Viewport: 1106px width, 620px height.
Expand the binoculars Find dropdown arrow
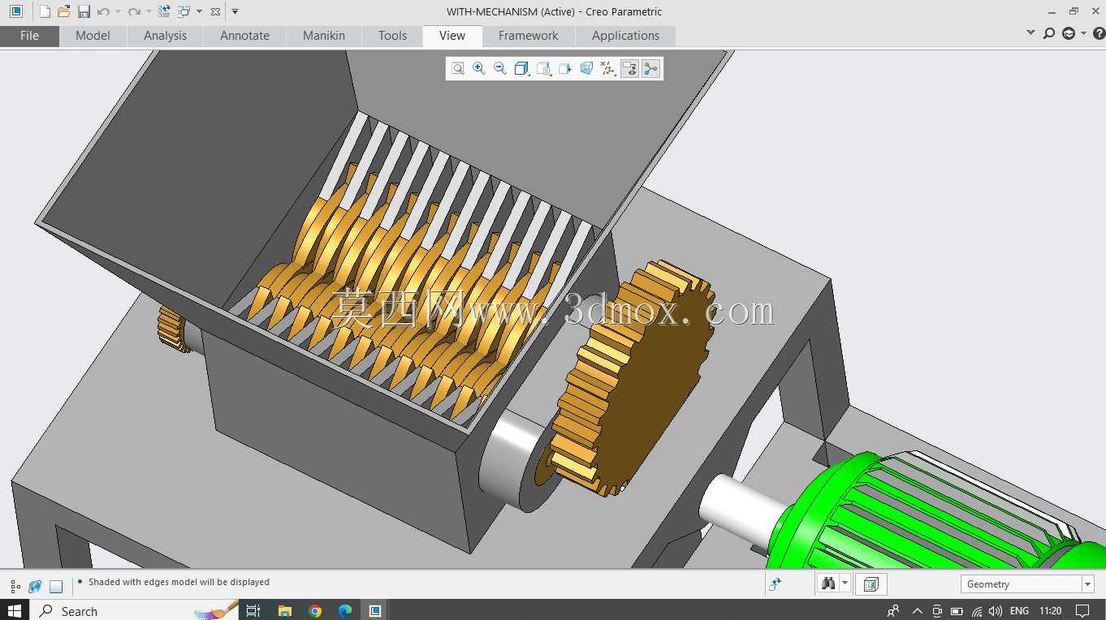coord(845,583)
